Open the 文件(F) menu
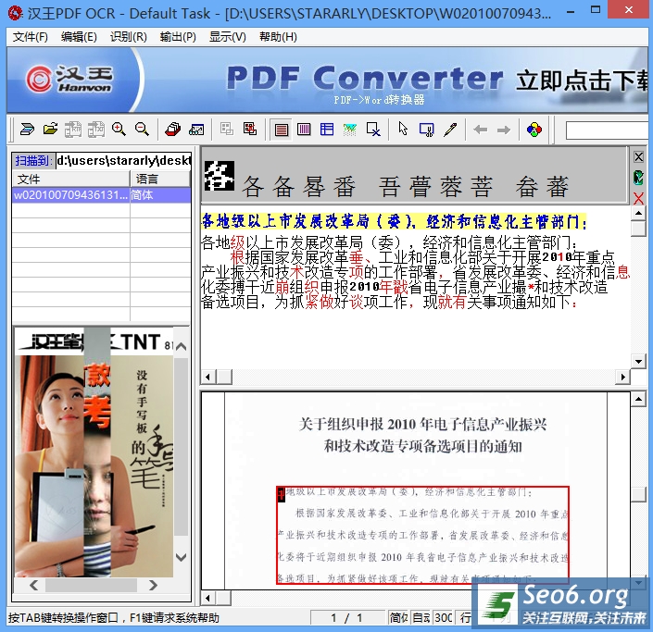The width and height of the screenshot is (653, 632). pos(30,37)
